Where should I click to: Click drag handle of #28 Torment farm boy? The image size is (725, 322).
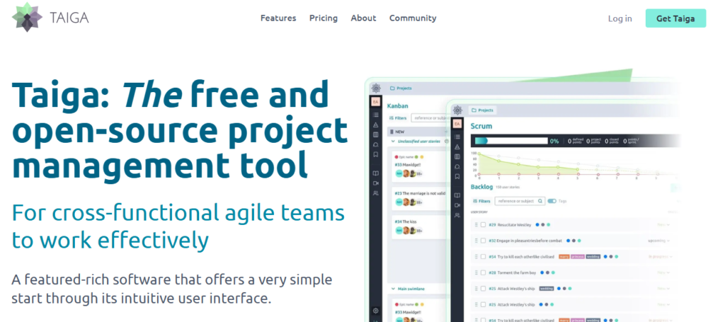(476, 272)
